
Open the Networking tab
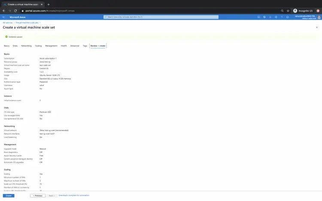[26, 46]
